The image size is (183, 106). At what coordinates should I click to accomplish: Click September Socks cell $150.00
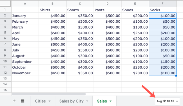coord(162,62)
